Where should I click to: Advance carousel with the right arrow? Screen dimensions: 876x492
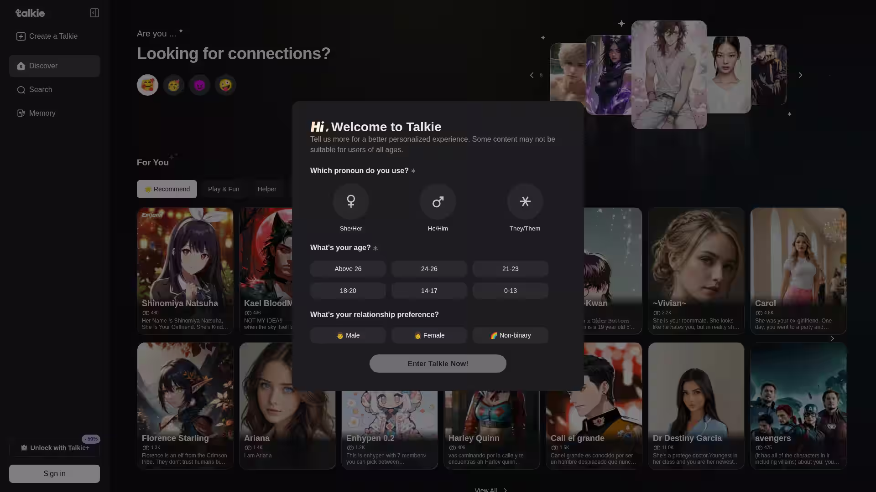point(800,75)
